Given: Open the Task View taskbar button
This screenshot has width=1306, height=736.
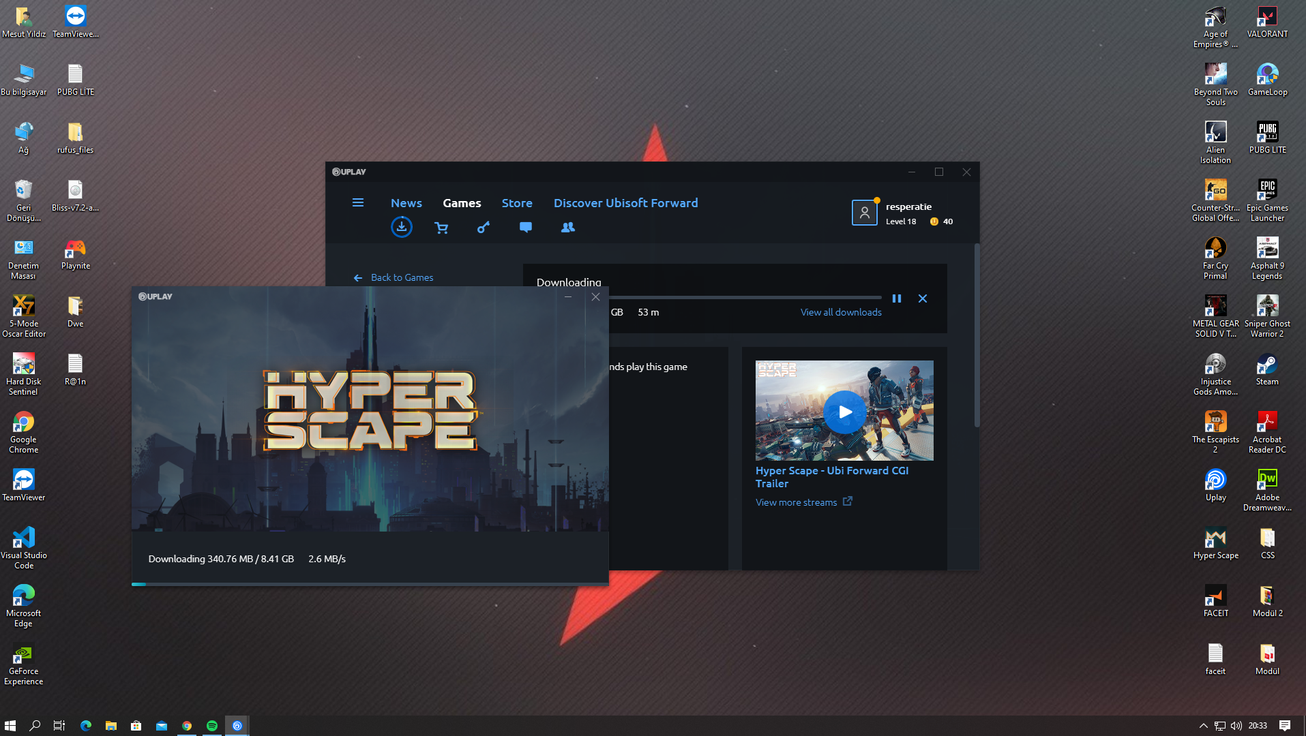Looking at the screenshot, I should pos(59,726).
